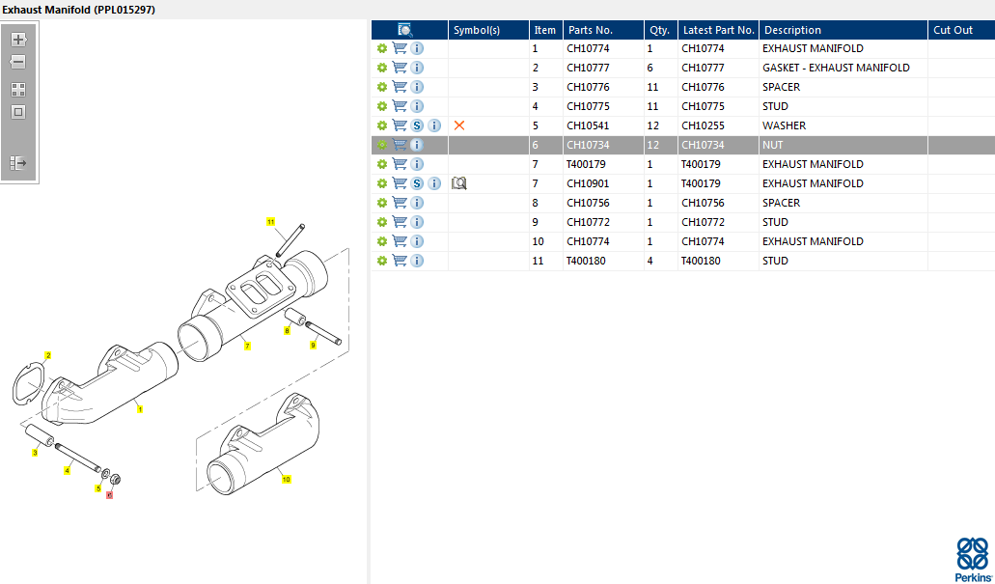995x584 pixels.
Task: Click the book symbol on CH10901 row
Action: [x=459, y=183]
